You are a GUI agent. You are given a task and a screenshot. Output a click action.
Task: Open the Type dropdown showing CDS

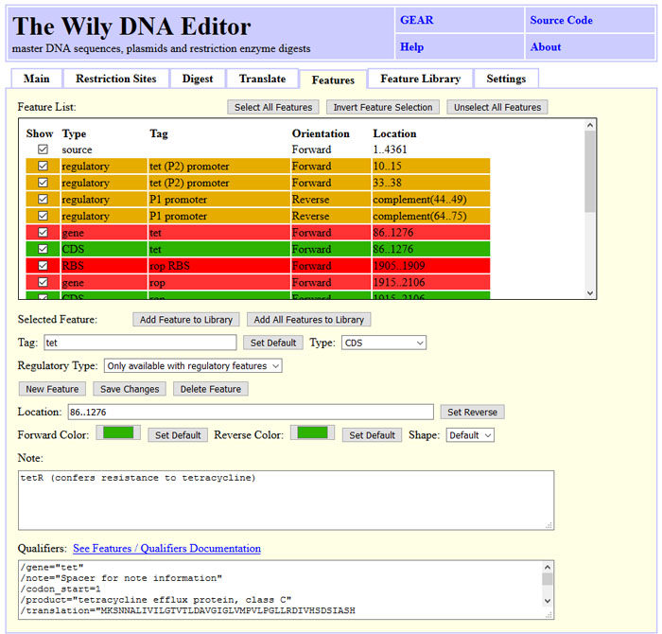[383, 343]
